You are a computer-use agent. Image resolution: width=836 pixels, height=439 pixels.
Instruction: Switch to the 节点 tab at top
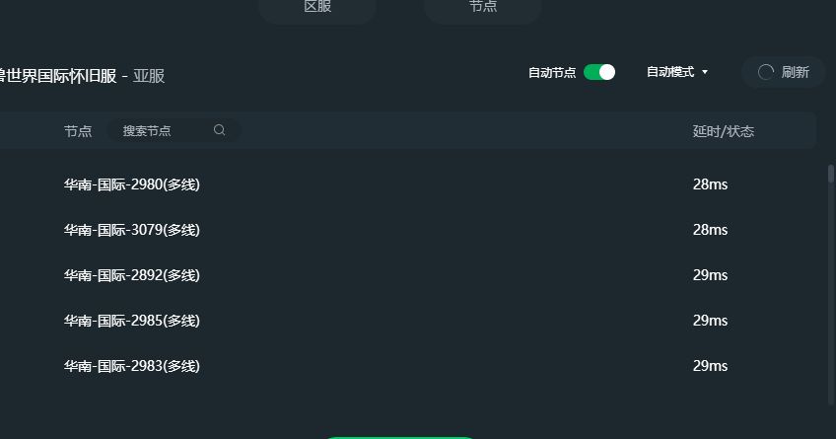483,8
